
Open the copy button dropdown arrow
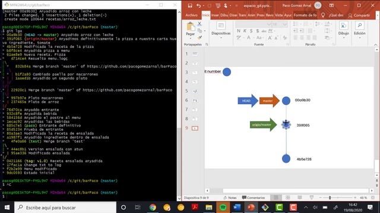205,31
